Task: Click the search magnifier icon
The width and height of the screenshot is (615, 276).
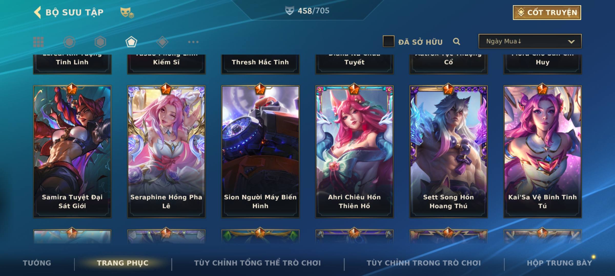Action: click(456, 41)
